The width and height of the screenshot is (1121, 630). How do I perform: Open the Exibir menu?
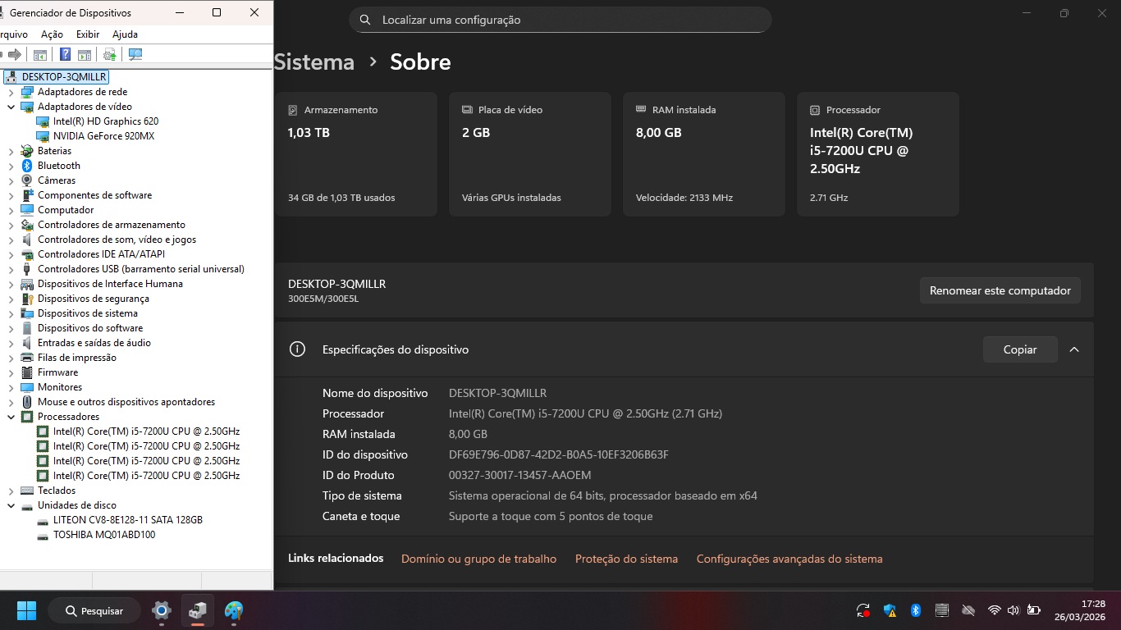coord(88,34)
